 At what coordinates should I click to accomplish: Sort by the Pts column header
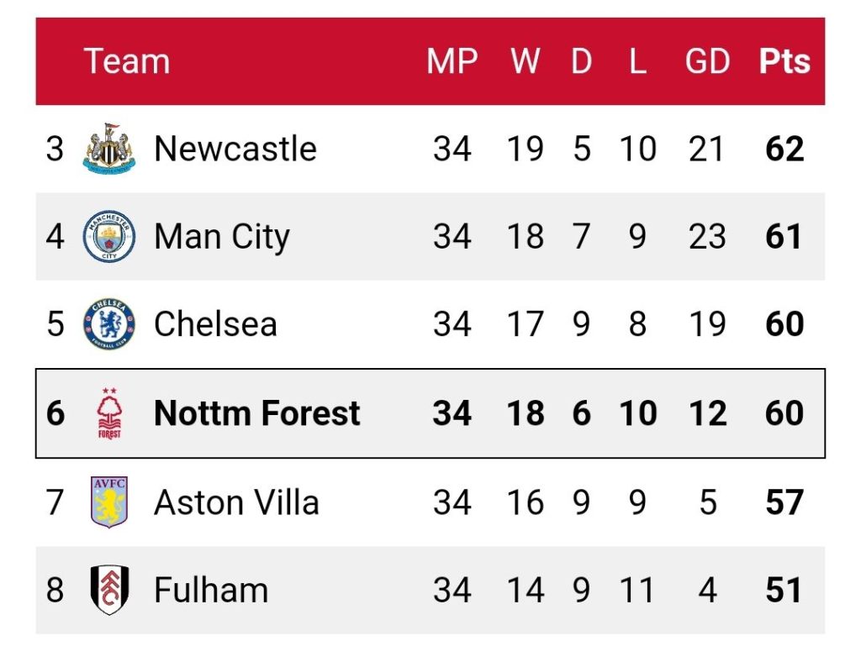tap(784, 60)
